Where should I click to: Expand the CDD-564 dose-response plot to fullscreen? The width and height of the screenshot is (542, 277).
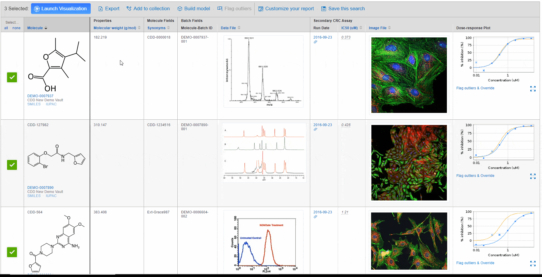tap(533, 263)
